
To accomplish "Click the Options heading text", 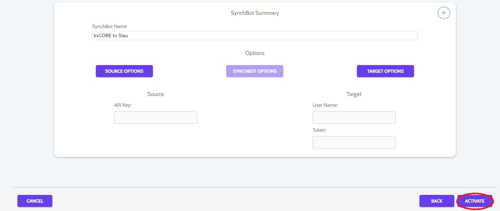I will pyautogui.click(x=255, y=53).
